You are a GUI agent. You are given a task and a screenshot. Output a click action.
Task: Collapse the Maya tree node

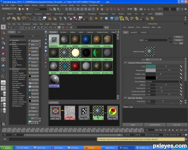(10, 44)
